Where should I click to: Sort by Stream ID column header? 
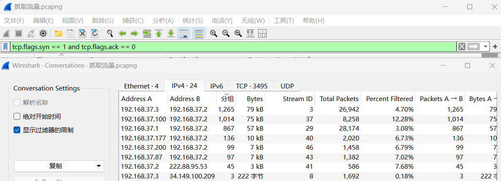click(x=290, y=99)
